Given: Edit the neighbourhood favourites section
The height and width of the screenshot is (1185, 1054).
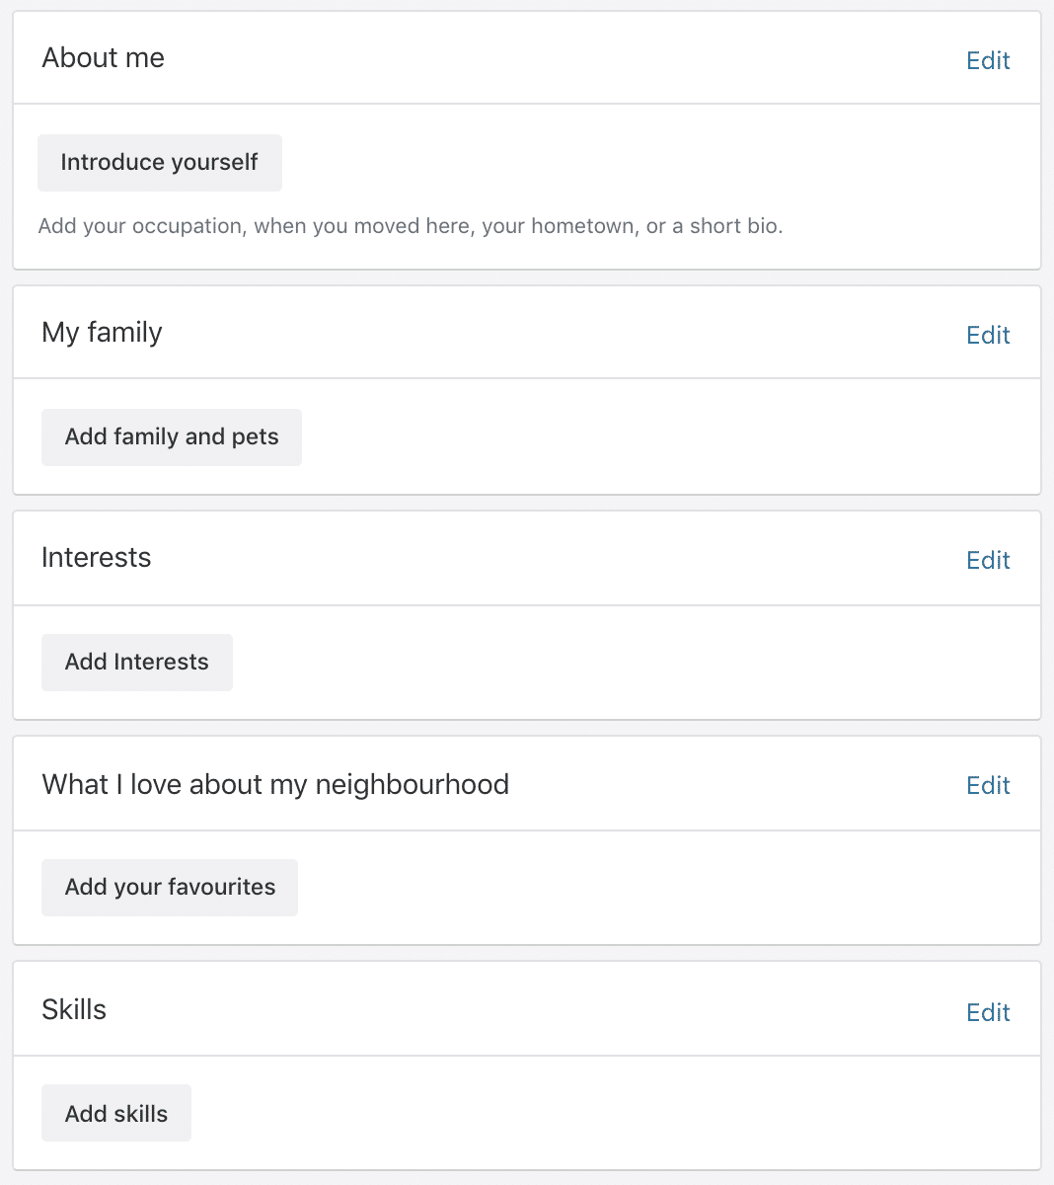Looking at the screenshot, I should coord(987,784).
